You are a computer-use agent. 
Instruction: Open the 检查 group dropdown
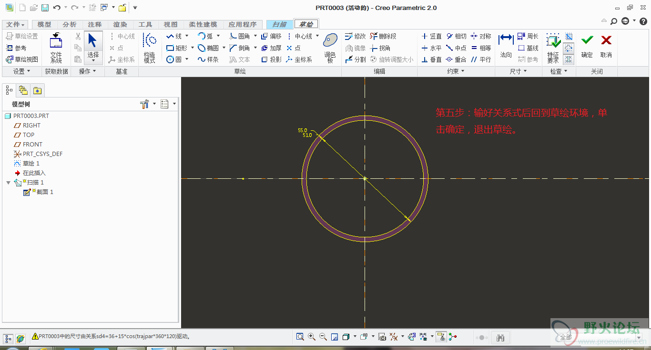(559, 71)
